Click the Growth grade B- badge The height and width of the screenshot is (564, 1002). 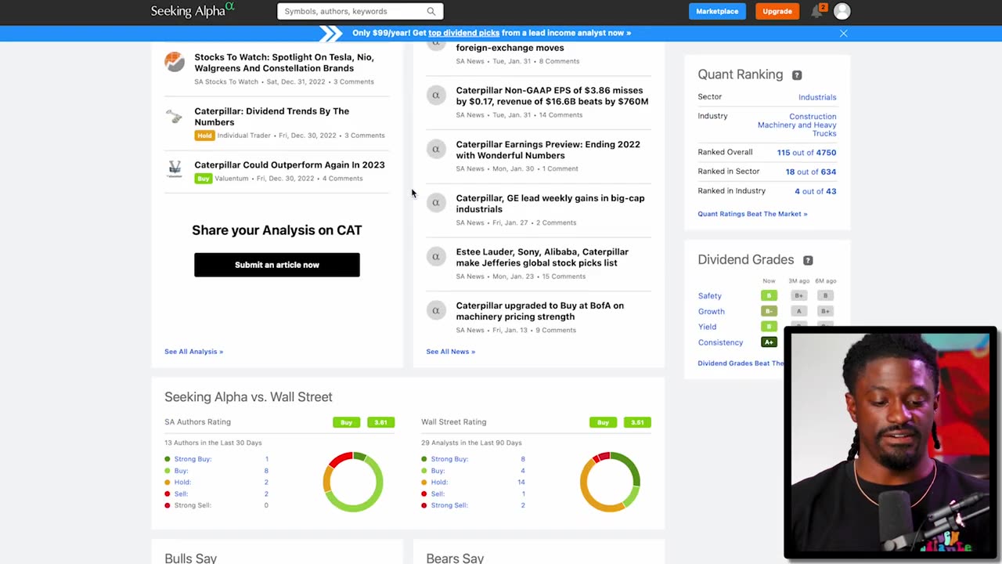(x=769, y=311)
